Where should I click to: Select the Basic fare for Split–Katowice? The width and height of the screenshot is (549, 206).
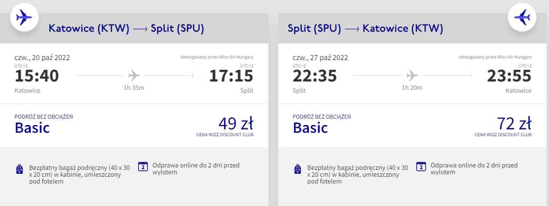(310, 128)
